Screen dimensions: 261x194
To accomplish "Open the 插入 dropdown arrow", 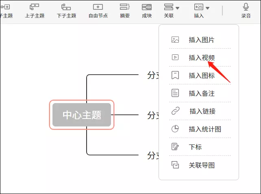I will [207, 8].
